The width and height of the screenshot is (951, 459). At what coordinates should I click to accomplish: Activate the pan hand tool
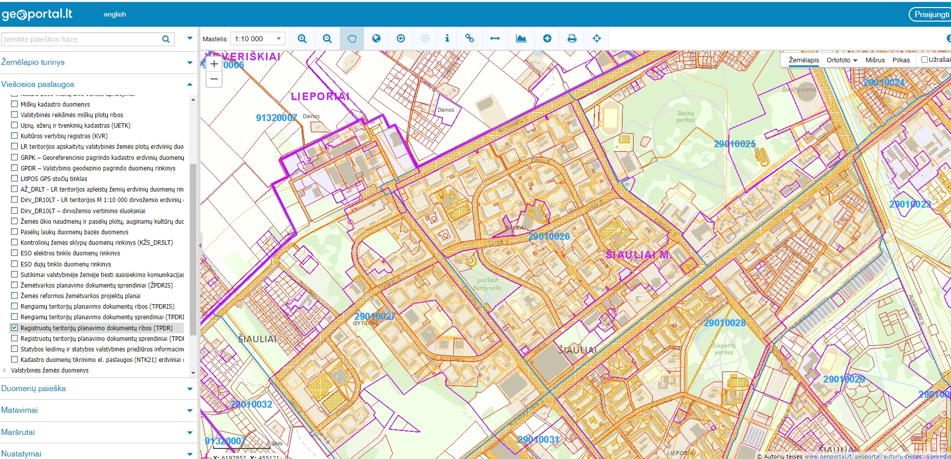tap(352, 39)
